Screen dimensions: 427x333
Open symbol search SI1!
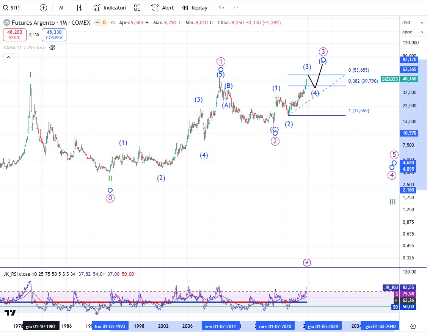point(11,8)
